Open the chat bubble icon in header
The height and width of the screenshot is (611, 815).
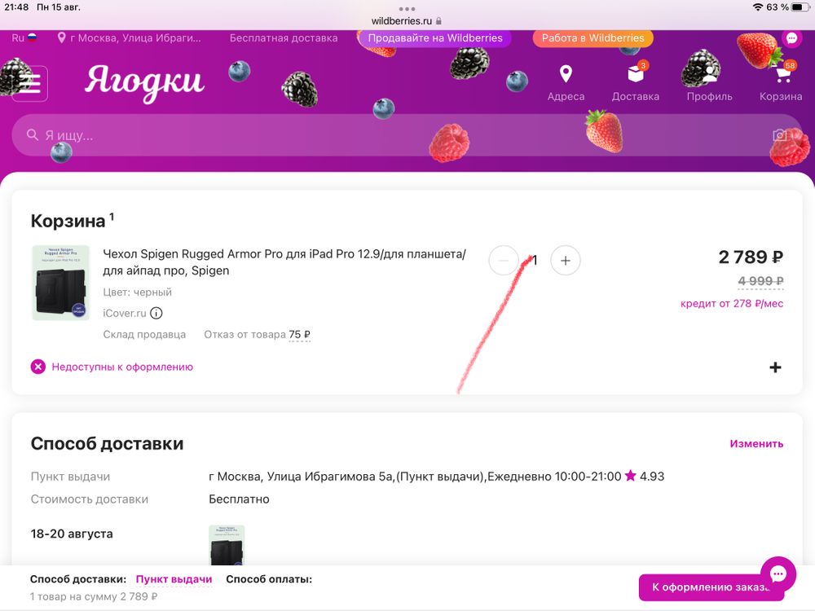tap(791, 38)
